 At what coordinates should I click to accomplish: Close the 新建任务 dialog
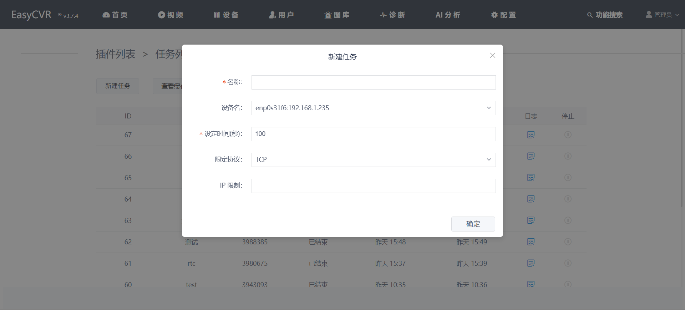point(492,55)
